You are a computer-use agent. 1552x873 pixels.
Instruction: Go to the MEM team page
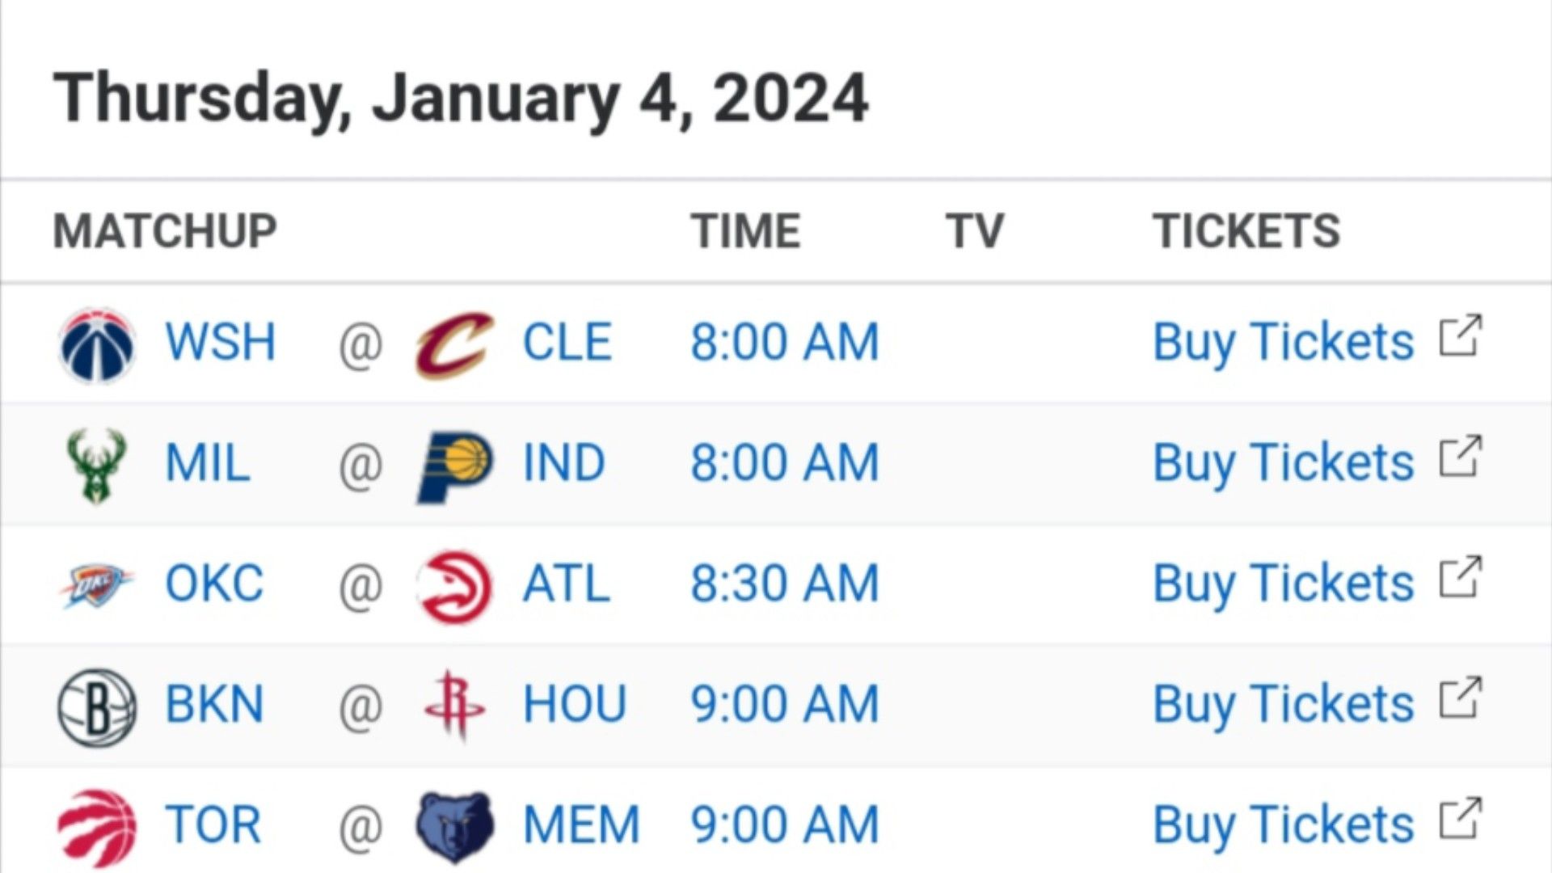pos(581,825)
